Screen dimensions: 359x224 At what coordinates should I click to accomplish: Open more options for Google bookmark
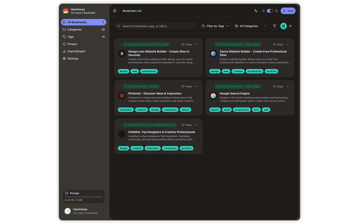click(x=288, y=87)
